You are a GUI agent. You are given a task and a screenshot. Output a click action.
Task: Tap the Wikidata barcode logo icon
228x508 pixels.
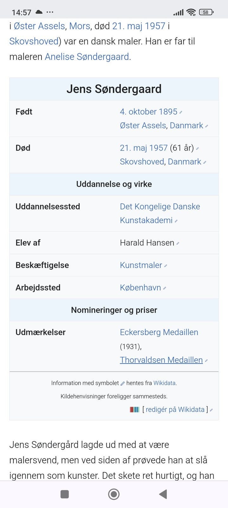[x=135, y=410]
